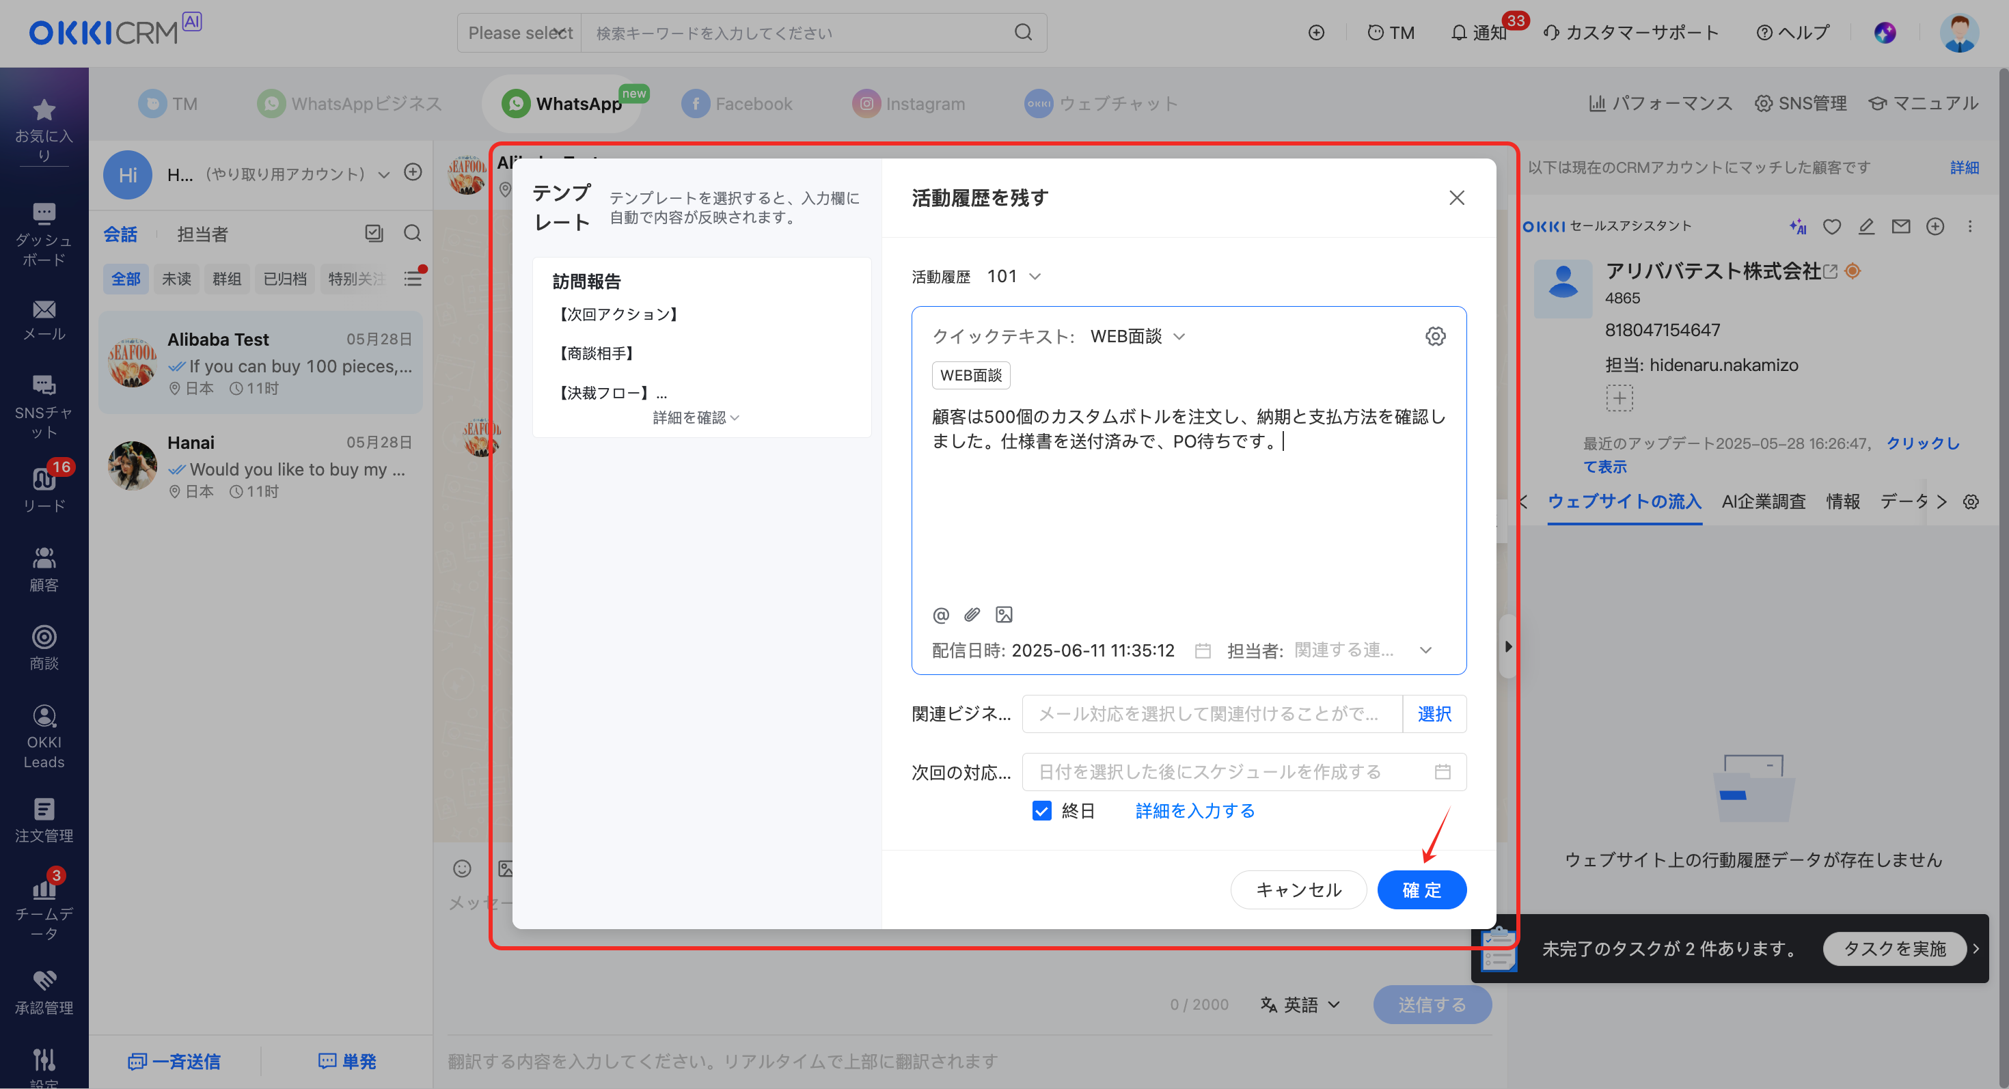Click the 一斉送信 button
This screenshot has width=2009, height=1089.
(x=175, y=1061)
